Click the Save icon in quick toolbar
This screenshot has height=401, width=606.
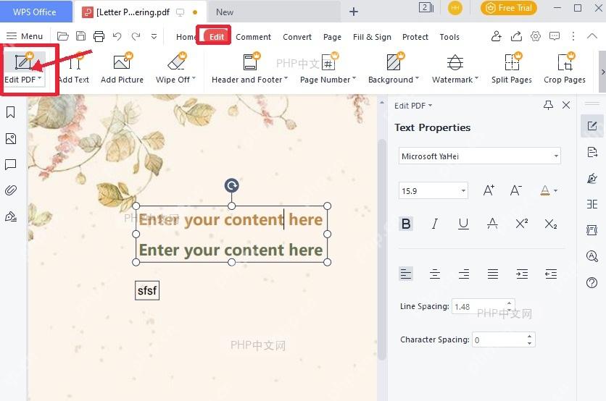pyautogui.click(x=80, y=36)
